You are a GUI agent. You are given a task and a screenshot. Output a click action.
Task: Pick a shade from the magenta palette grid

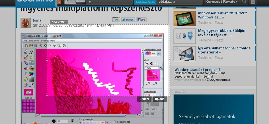click(29, 106)
